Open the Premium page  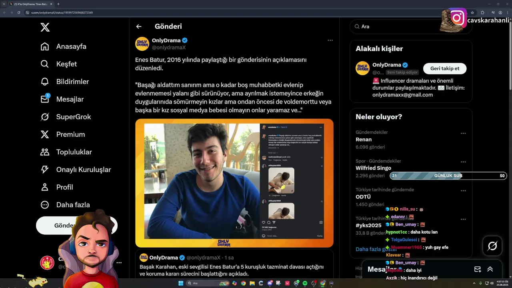coord(62,134)
